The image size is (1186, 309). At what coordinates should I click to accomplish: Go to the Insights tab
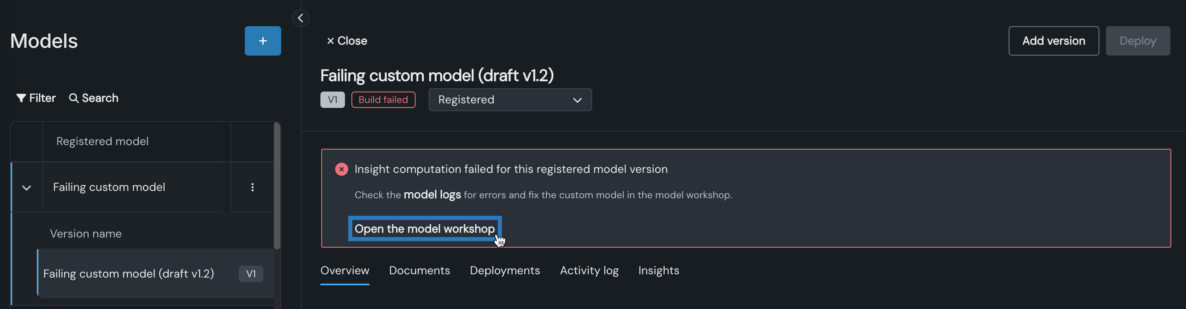658,270
